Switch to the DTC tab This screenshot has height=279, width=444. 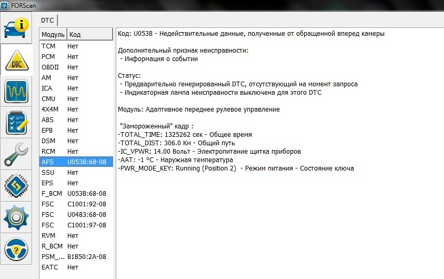pos(47,21)
